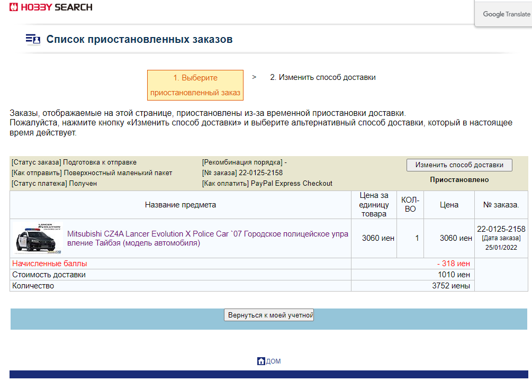The height and width of the screenshot is (381, 532).
Task: Open the Google Translate widget
Action: click(506, 14)
